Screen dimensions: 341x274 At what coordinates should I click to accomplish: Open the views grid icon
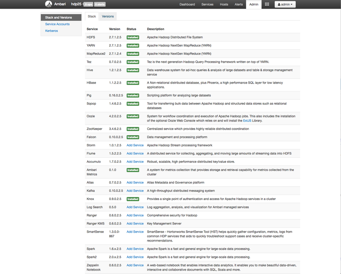267,4
